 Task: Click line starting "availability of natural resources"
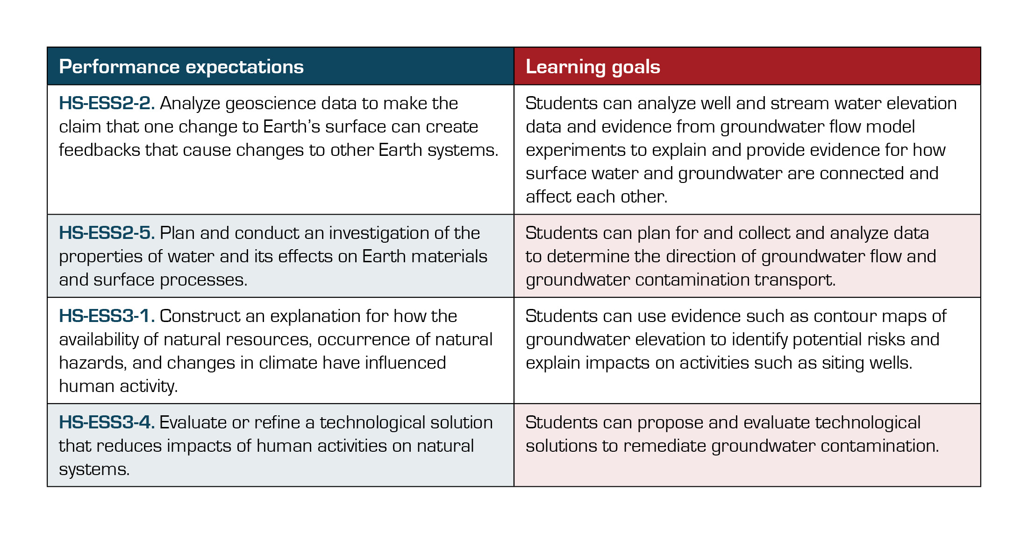pyautogui.click(x=276, y=339)
